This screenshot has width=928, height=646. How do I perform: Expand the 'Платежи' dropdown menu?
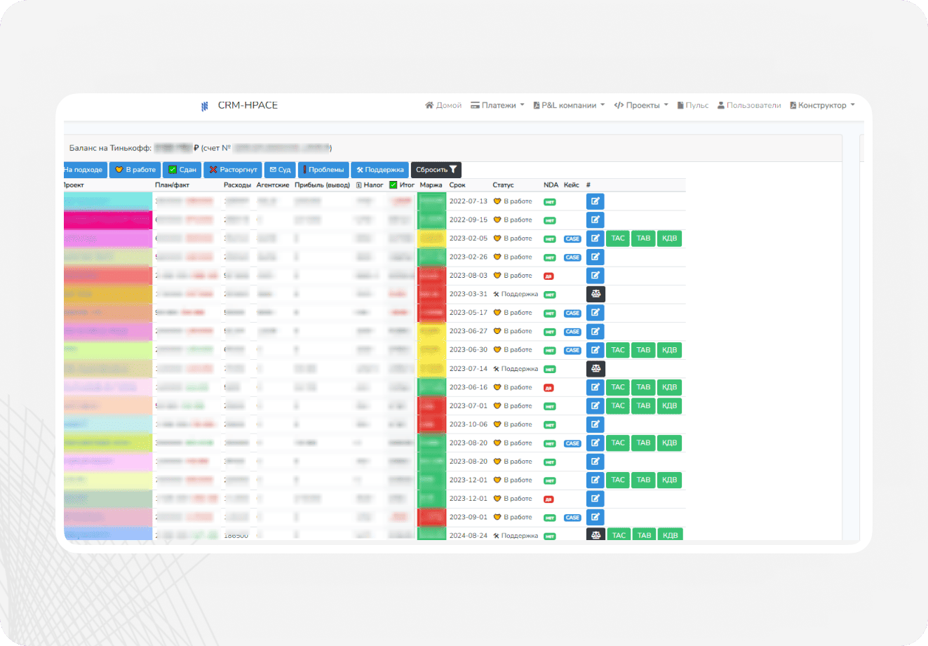497,105
